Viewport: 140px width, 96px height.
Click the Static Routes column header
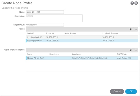pyautogui.click(x=70, y=33)
